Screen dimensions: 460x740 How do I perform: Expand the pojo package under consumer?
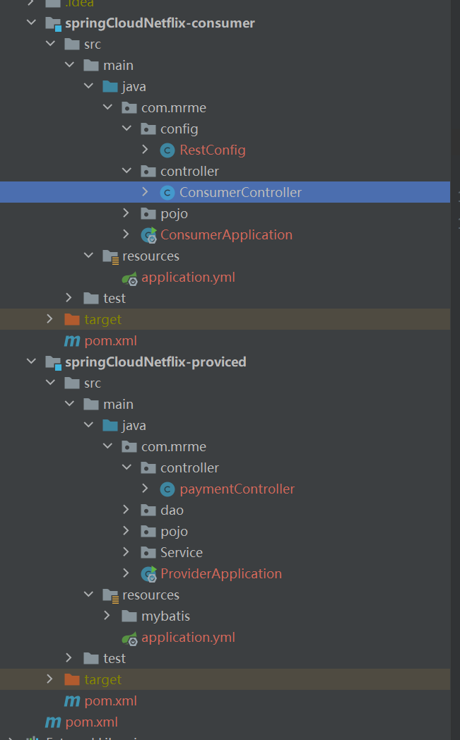click(126, 213)
